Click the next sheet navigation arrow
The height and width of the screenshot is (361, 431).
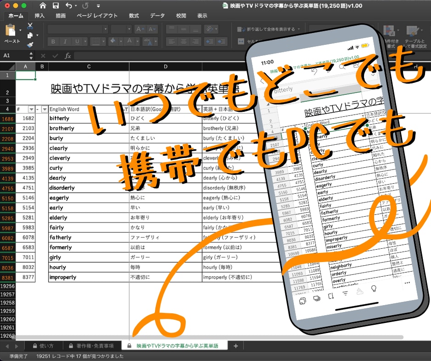coord(17,346)
